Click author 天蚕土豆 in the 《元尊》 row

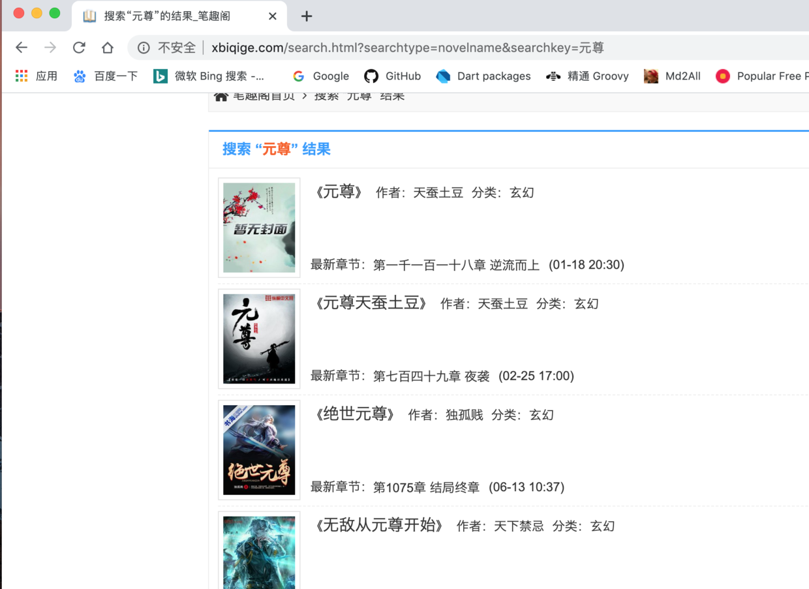(x=438, y=192)
